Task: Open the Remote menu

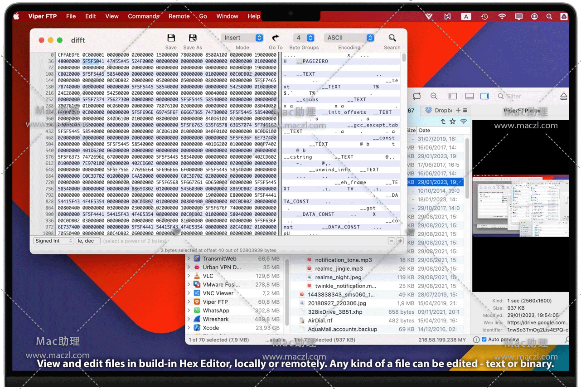Action: pos(179,16)
